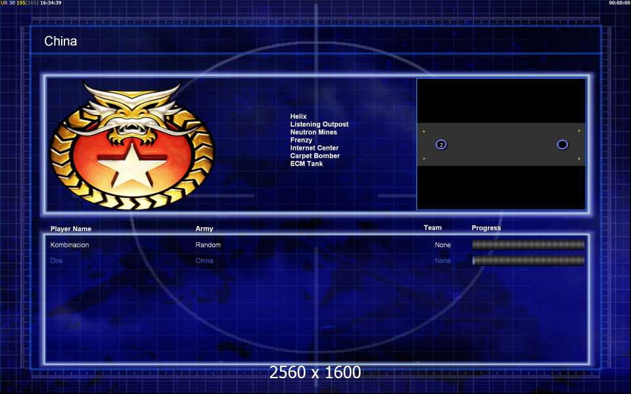Select player name "Dos"
Image resolution: width=631 pixels, height=394 pixels.
tap(57, 261)
